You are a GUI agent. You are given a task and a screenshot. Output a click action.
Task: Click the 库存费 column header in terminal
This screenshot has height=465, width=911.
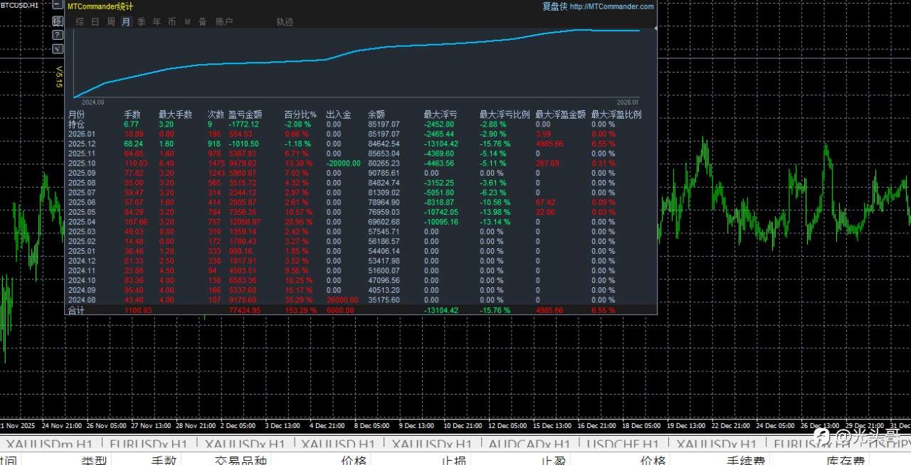pyautogui.click(x=846, y=460)
